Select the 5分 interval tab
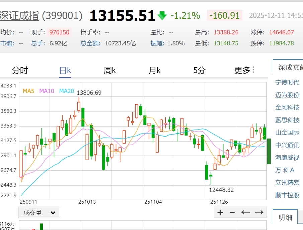 [x=199, y=70]
